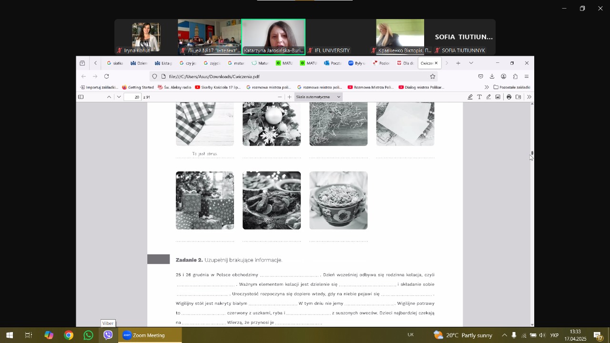610x343 pixels.
Task: Bookmark this page with the star
Action: click(x=433, y=76)
